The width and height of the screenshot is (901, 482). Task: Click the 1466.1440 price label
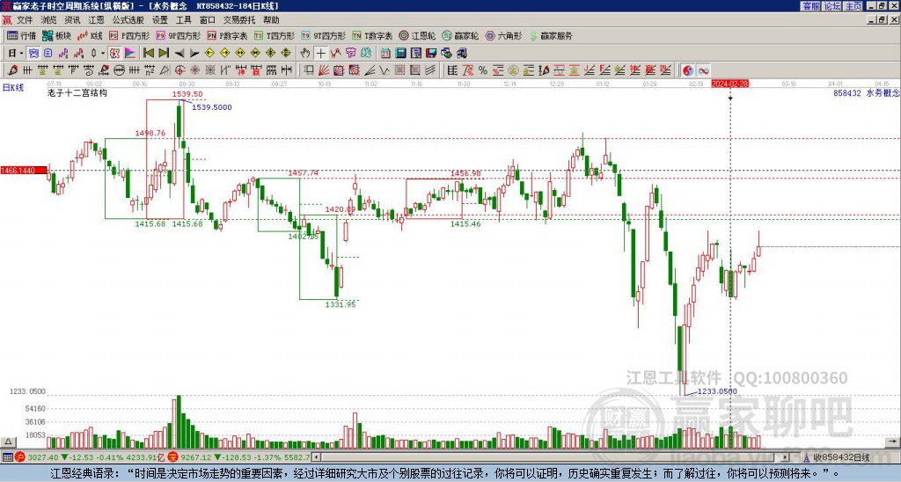pyautogui.click(x=24, y=171)
